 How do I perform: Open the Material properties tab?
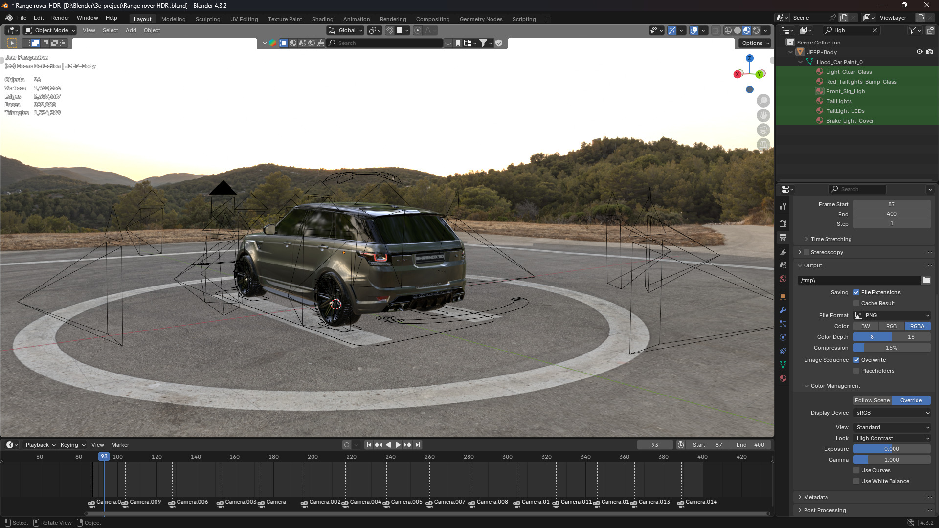coord(783,378)
